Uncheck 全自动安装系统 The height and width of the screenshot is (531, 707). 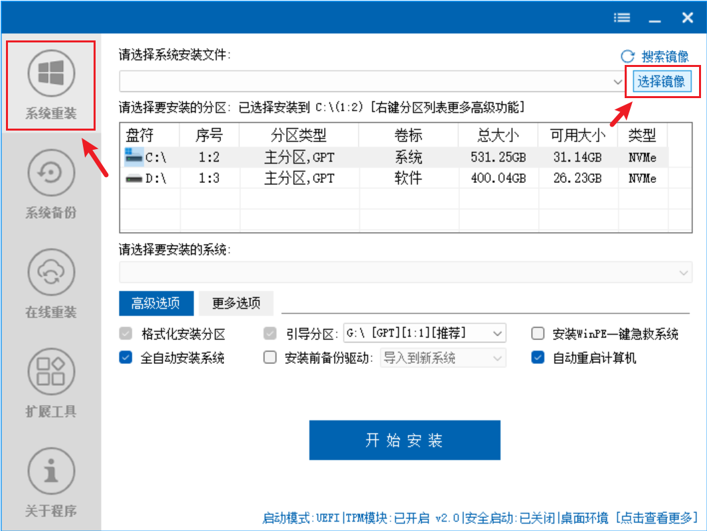pyautogui.click(x=126, y=357)
